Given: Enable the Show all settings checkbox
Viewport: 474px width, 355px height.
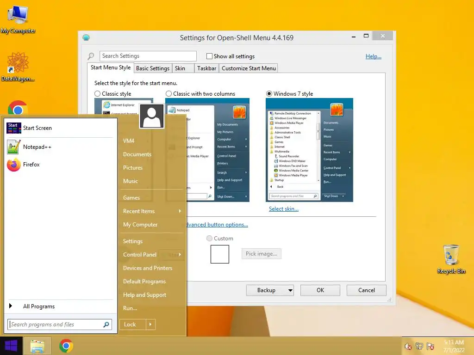Looking at the screenshot, I should pos(209,56).
